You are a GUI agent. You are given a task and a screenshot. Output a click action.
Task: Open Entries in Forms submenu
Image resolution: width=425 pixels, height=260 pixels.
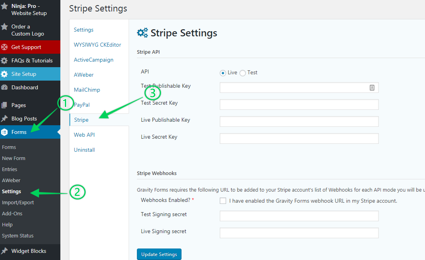point(9,170)
